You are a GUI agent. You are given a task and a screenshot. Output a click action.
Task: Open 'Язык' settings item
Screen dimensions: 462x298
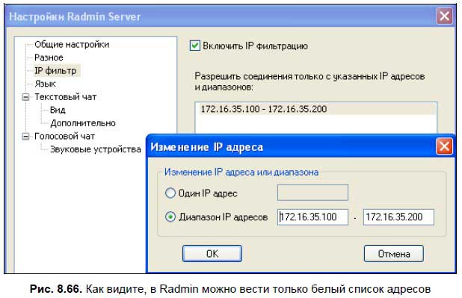coord(45,84)
